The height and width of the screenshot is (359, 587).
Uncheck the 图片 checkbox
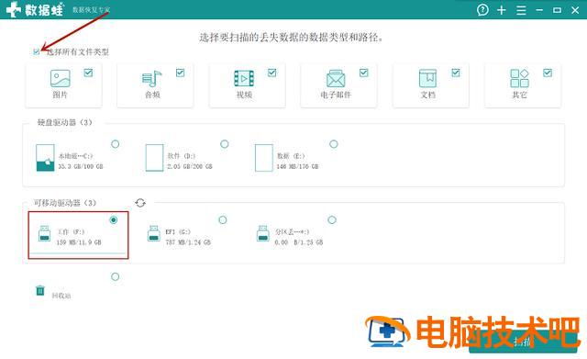pos(88,73)
